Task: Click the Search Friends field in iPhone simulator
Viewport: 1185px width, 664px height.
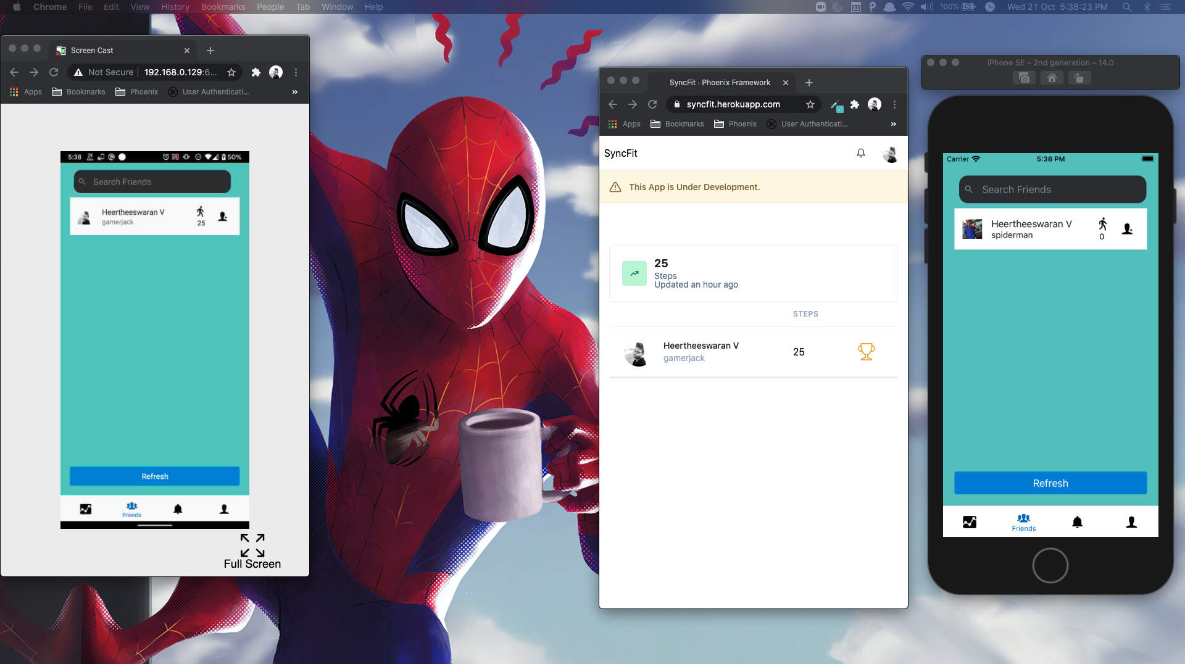Action: (x=1052, y=189)
